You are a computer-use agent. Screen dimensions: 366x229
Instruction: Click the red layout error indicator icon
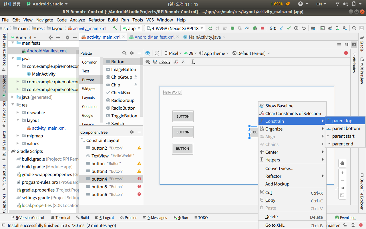pyautogui.click(x=346, y=53)
